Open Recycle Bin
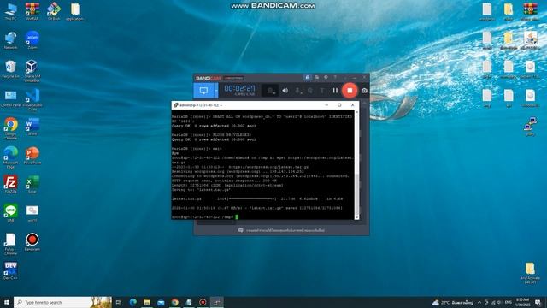This screenshot has width=547, height=308. click(x=10, y=68)
